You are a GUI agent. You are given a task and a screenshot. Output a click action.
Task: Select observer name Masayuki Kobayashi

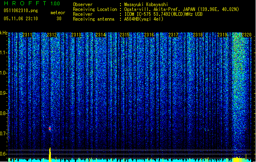[146, 4]
